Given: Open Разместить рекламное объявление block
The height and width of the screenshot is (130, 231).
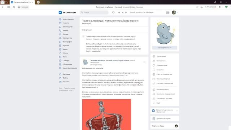Looking at the screenshot, I should [165, 111].
